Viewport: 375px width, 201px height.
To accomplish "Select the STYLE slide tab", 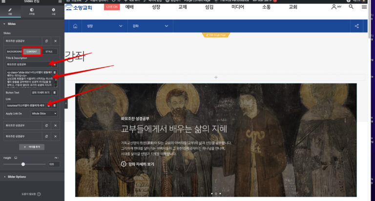I will 49,51.
